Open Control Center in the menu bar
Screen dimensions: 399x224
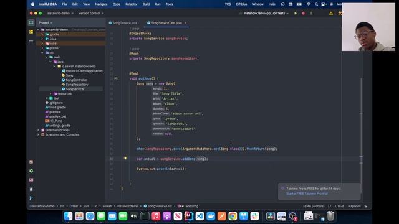tap(324, 4)
